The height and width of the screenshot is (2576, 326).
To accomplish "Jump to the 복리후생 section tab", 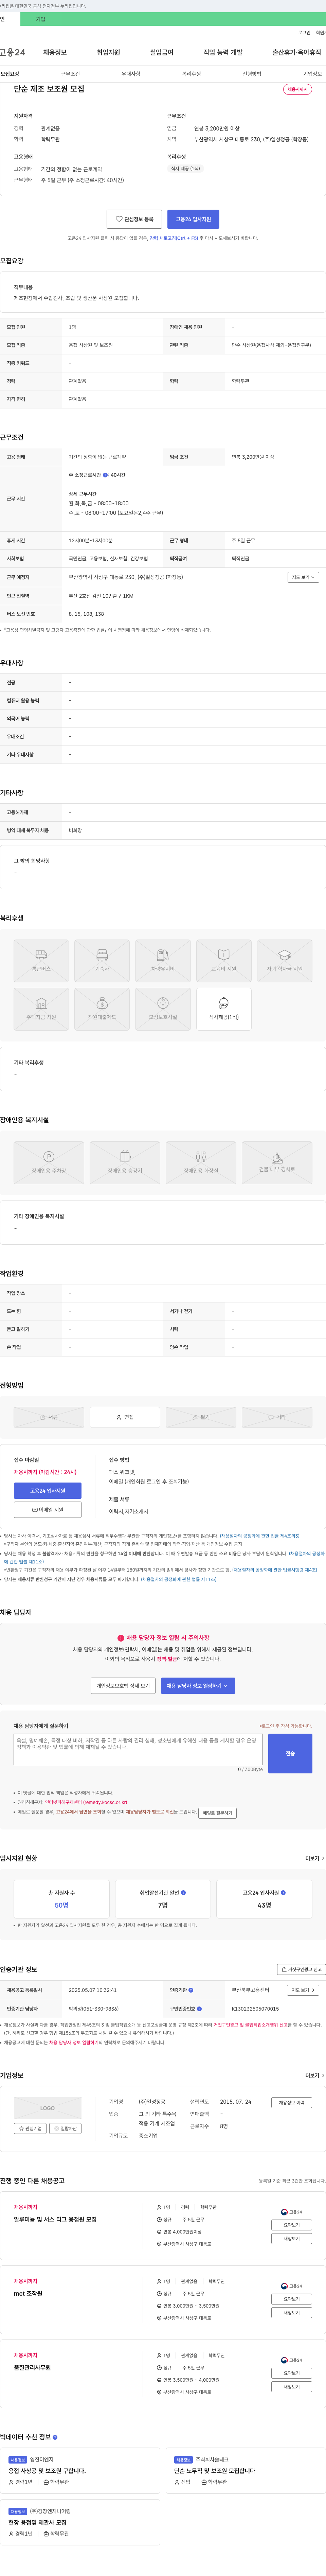I will (191, 74).
